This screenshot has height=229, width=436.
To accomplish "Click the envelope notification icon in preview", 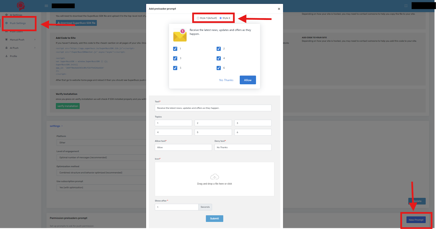I will [180, 35].
